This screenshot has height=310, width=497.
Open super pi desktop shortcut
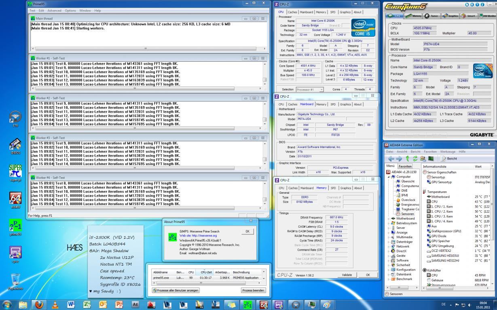15,173
